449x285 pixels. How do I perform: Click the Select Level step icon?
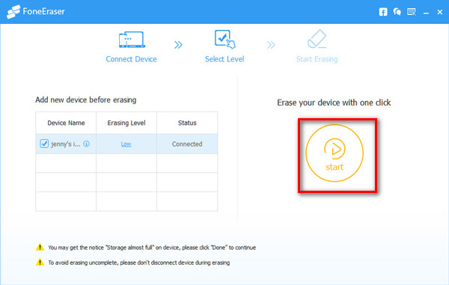224,39
